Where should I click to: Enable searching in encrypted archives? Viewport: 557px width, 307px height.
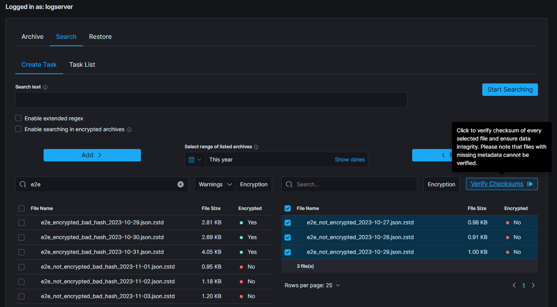click(x=18, y=129)
